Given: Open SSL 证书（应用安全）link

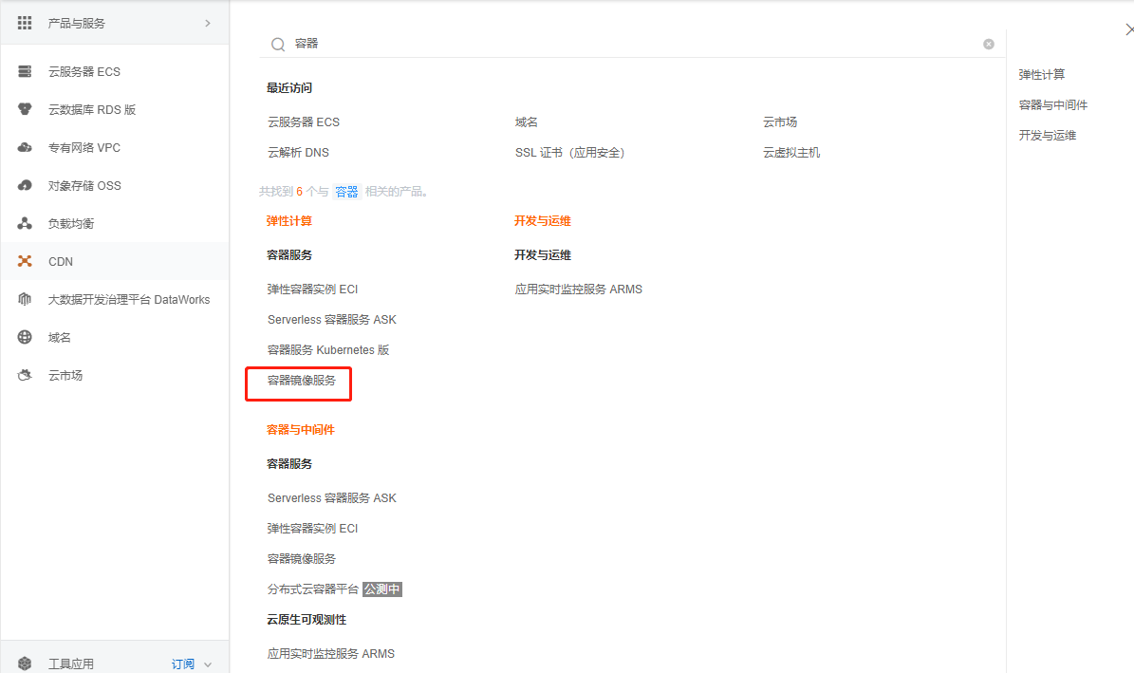Looking at the screenshot, I should (570, 153).
